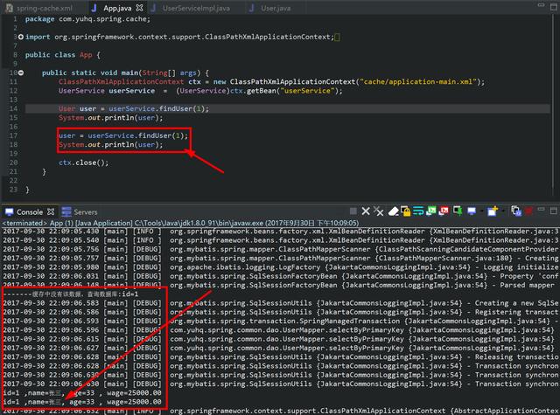The width and height of the screenshot is (560, 415).
Task: Click the terminated App launch description line
Action: (x=180, y=223)
